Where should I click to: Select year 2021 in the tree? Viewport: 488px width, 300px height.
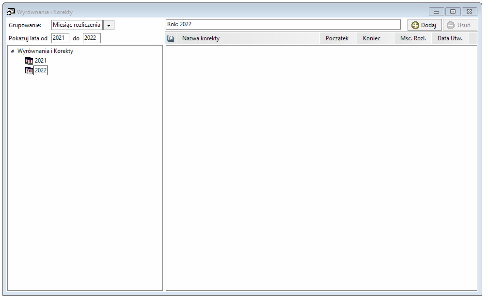tap(40, 61)
